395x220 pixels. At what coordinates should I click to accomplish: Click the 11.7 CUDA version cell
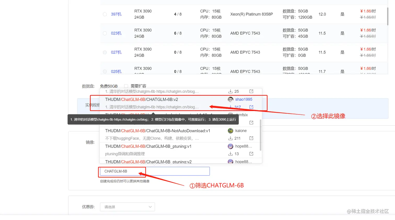pyautogui.click(x=322, y=71)
